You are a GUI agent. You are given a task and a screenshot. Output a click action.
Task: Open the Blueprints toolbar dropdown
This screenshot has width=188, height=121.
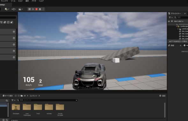[14, 9]
